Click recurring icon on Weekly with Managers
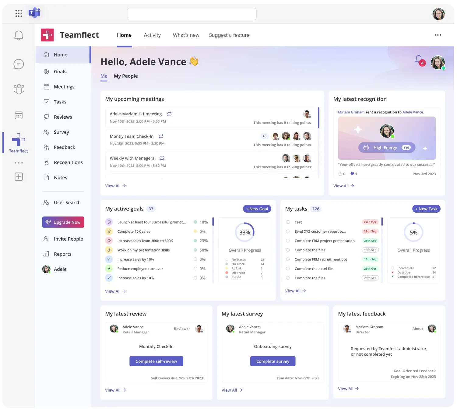The height and width of the screenshot is (411, 457). (x=162, y=158)
